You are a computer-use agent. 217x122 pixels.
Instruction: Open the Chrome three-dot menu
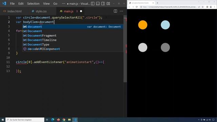[214, 7]
